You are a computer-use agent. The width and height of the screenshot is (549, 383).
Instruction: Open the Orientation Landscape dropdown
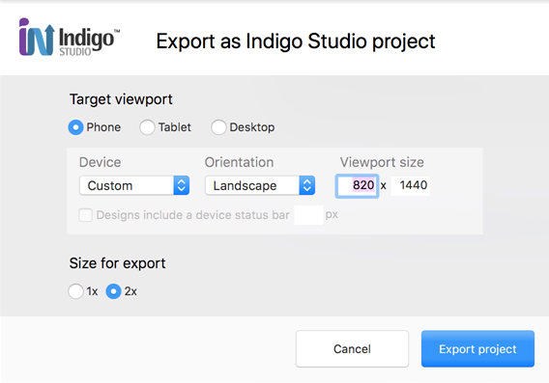point(260,185)
